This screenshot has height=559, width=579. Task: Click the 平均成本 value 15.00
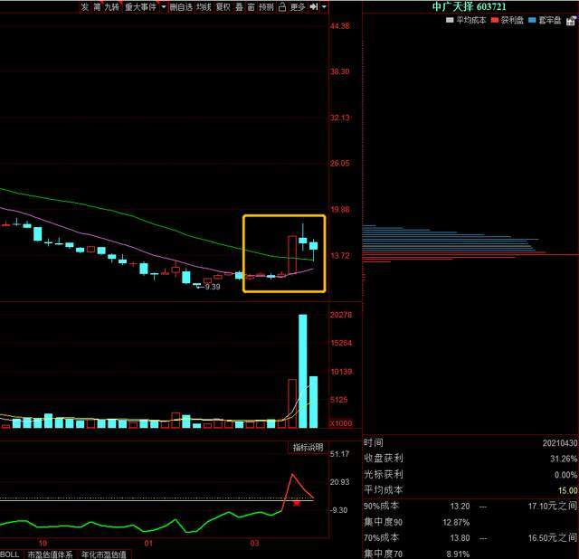tap(568, 490)
